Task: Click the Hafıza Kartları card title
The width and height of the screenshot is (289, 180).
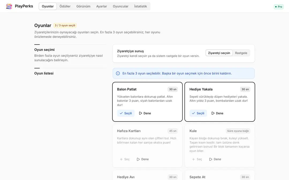Action: pyautogui.click(x=129, y=131)
